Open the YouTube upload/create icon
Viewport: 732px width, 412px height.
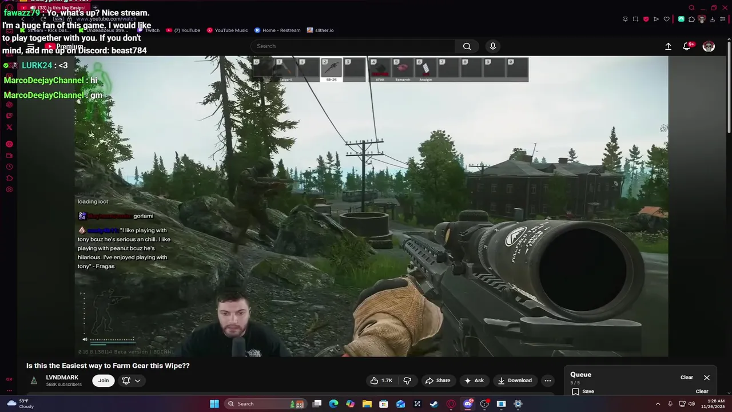tap(668, 46)
